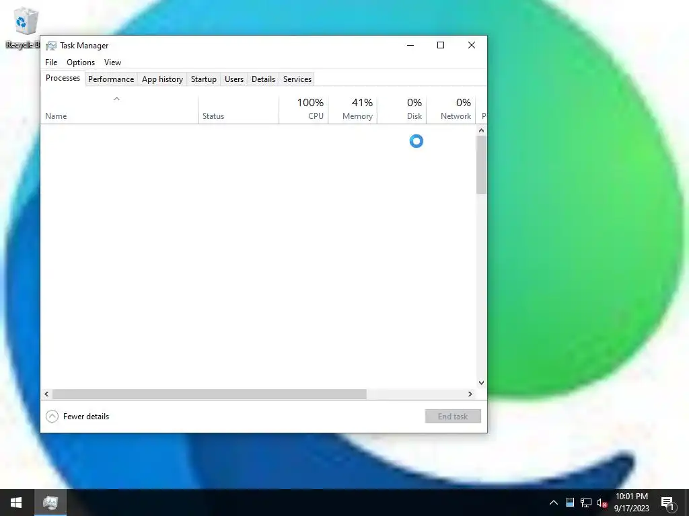Switch to the Processes tab
Viewport: 689px width, 516px height.
point(63,78)
